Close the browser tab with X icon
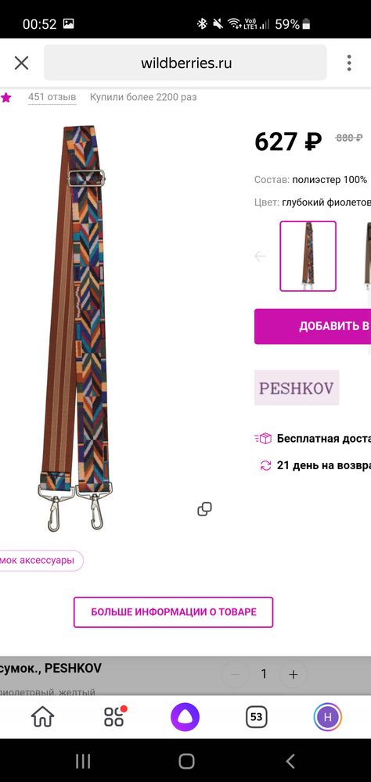Image resolution: width=371 pixels, height=782 pixels. point(21,63)
